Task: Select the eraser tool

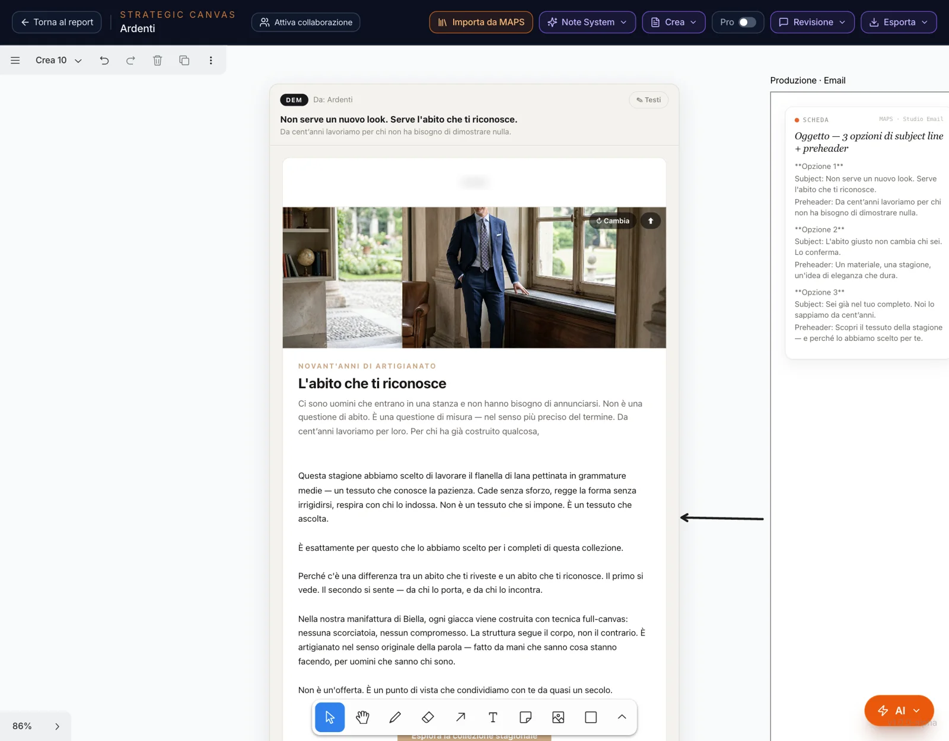Action: pyautogui.click(x=428, y=717)
